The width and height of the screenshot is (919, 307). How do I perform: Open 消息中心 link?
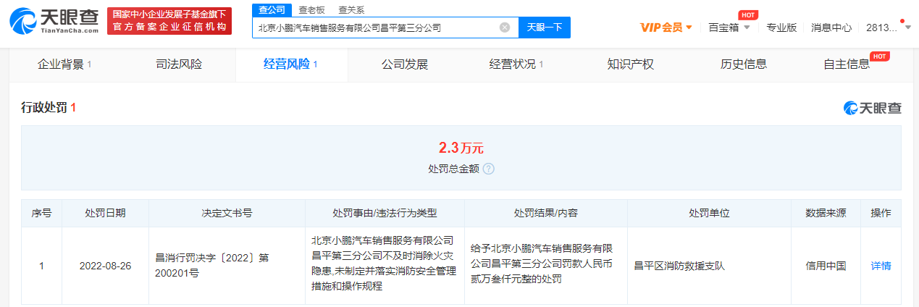coord(831,28)
